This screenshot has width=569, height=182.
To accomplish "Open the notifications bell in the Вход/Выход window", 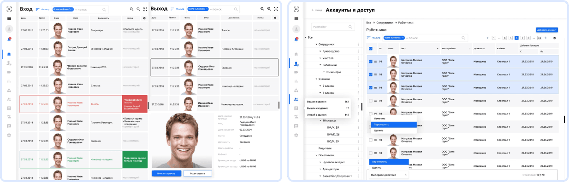I will tap(9, 40).
